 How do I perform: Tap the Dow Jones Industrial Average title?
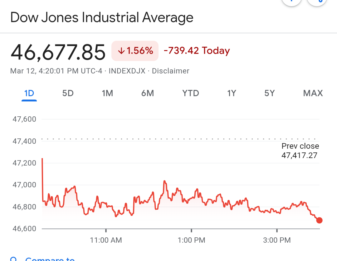pos(102,17)
